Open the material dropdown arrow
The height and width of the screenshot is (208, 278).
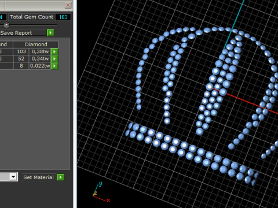(13, 177)
